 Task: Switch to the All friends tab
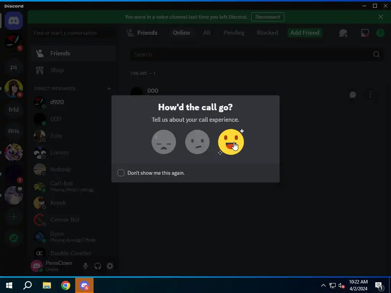(207, 33)
